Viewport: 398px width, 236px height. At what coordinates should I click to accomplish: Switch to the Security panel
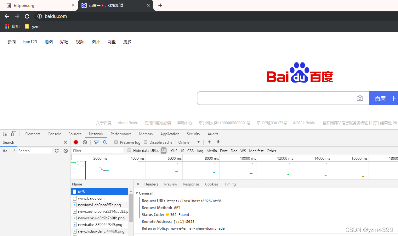click(x=193, y=134)
